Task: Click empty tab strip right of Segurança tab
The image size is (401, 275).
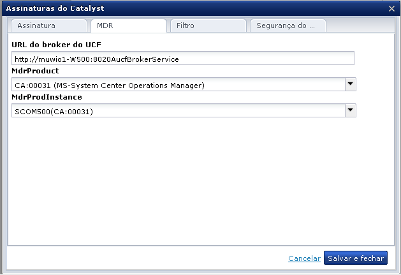Action: tap(360, 26)
